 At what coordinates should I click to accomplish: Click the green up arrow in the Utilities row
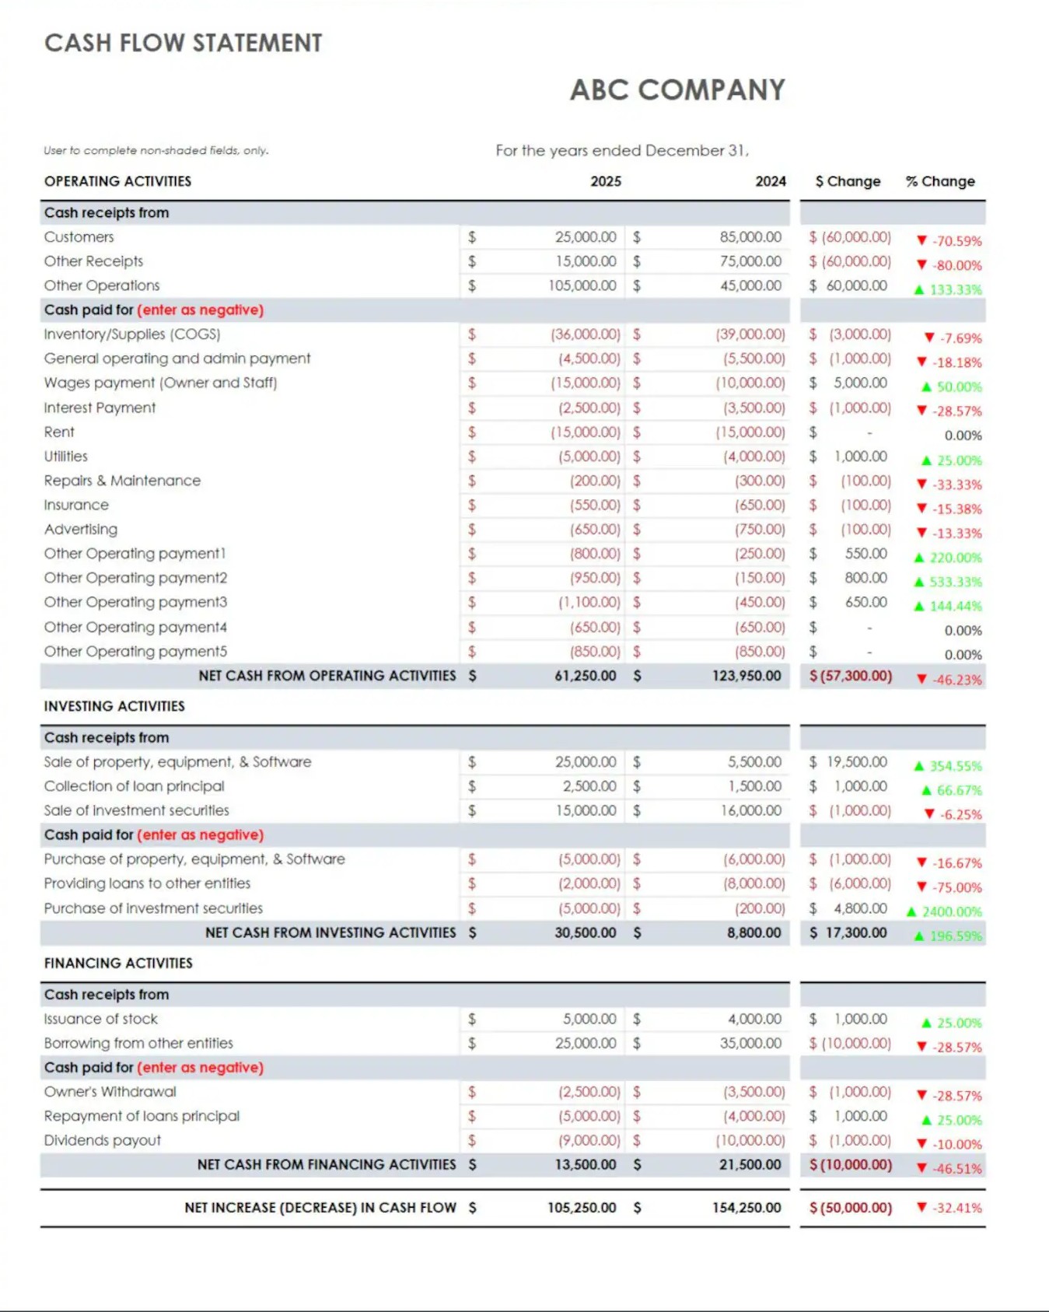(926, 460)
